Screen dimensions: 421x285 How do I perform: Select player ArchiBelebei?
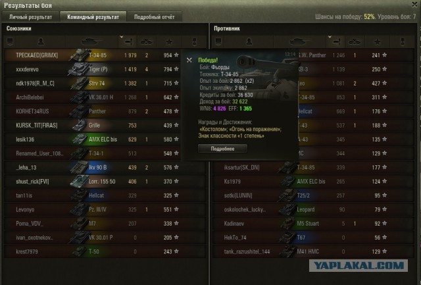(x=30, y=97)
